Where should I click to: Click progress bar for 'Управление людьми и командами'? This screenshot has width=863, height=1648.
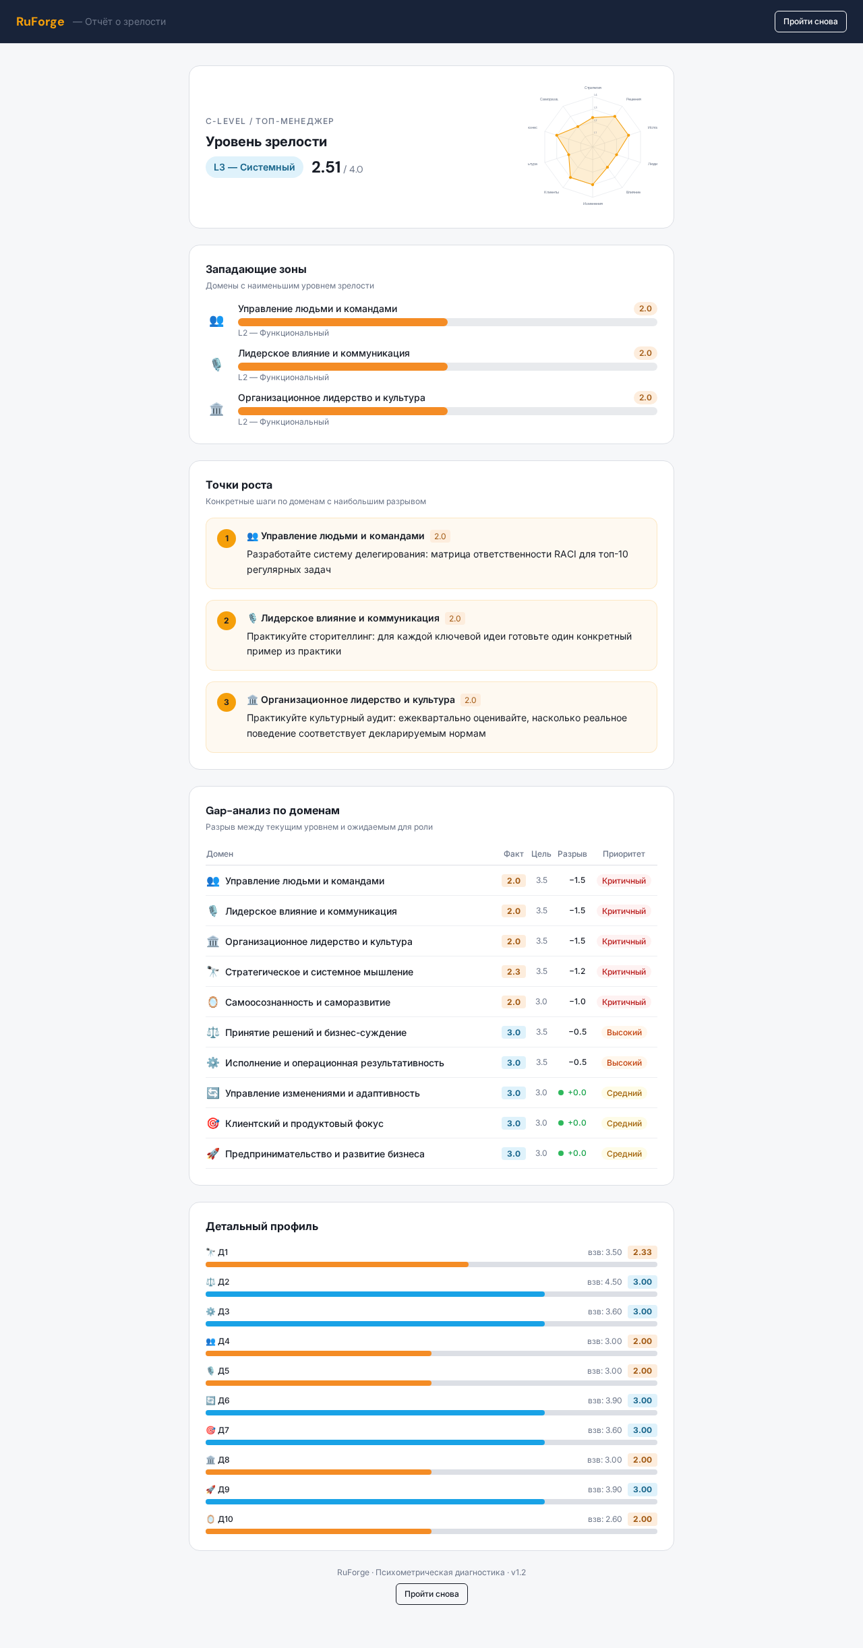[448, 322]
